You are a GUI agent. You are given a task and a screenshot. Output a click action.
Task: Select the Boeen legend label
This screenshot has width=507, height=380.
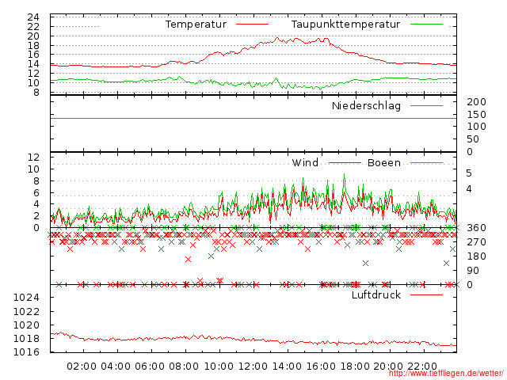point(384,162)
